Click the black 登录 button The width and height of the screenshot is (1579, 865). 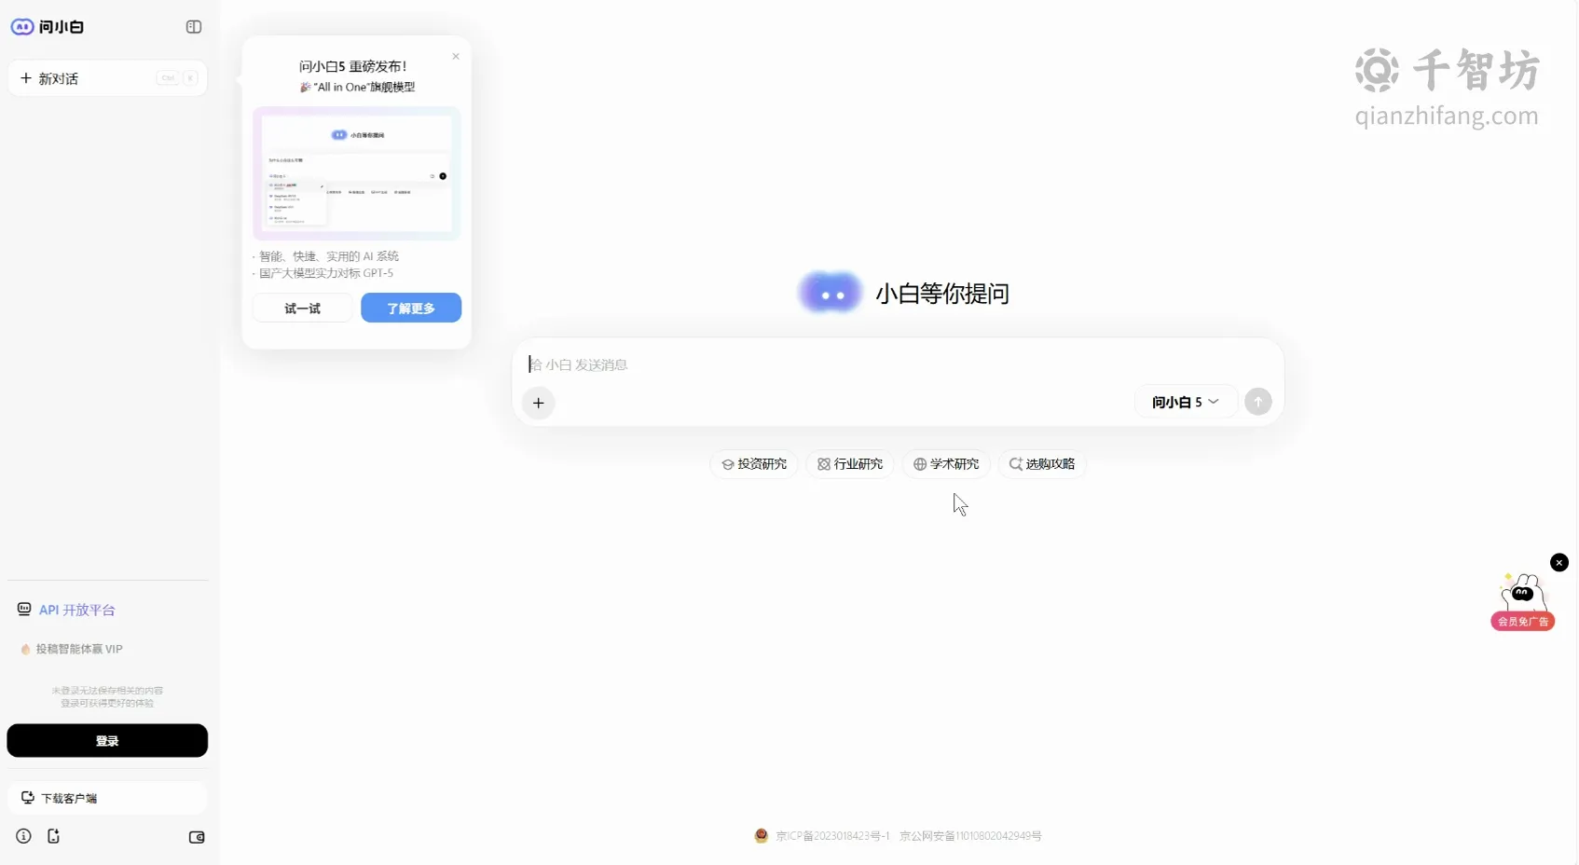tap(107, 741)
